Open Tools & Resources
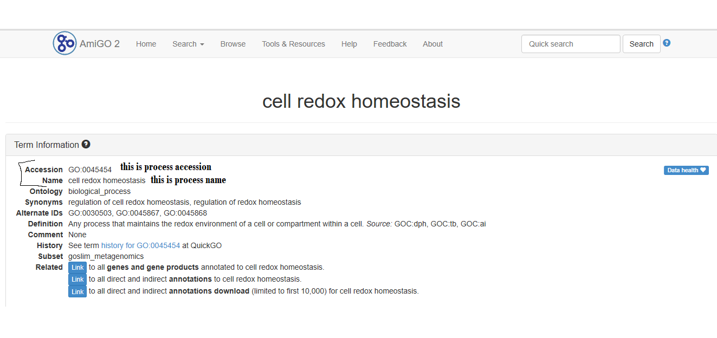The width and height of the screenshot is (717, 338). coord(293,44)
